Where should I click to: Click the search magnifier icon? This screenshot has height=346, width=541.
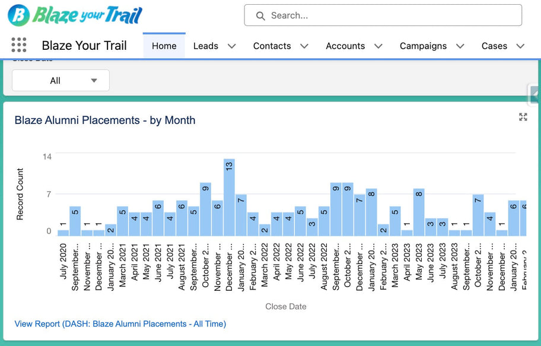(x=260, y=16)
